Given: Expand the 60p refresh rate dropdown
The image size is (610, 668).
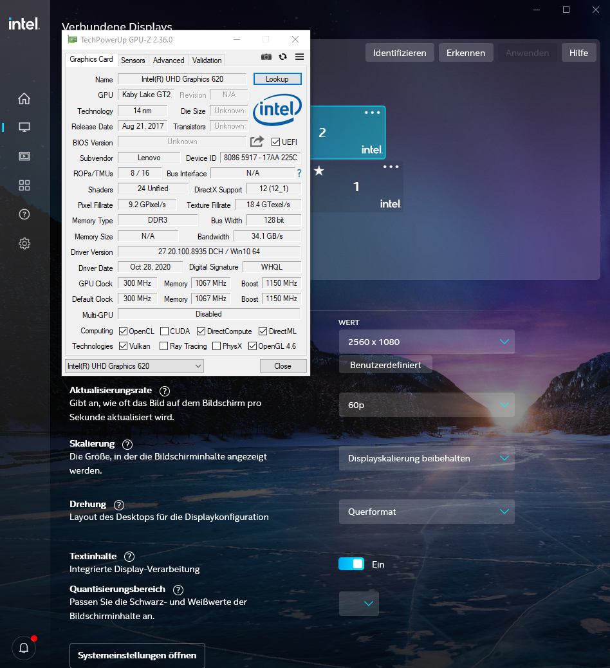Looking at the screenshot, I should 427,405.
